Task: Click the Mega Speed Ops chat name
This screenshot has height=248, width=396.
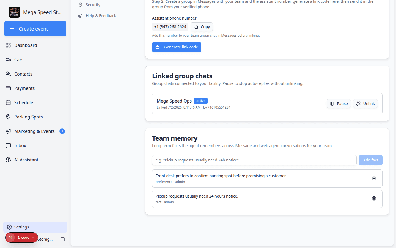Action: (174, 101)
